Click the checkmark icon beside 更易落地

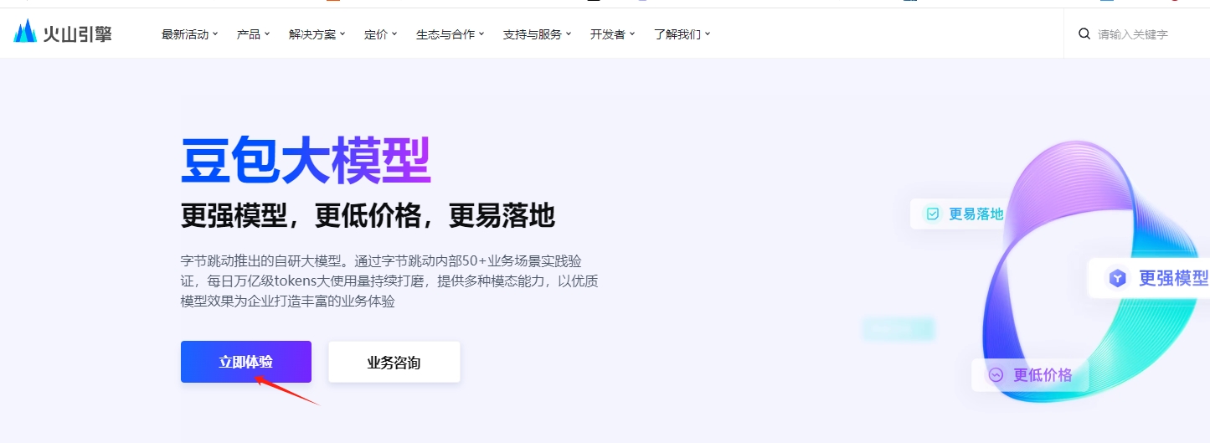point(932,214)
